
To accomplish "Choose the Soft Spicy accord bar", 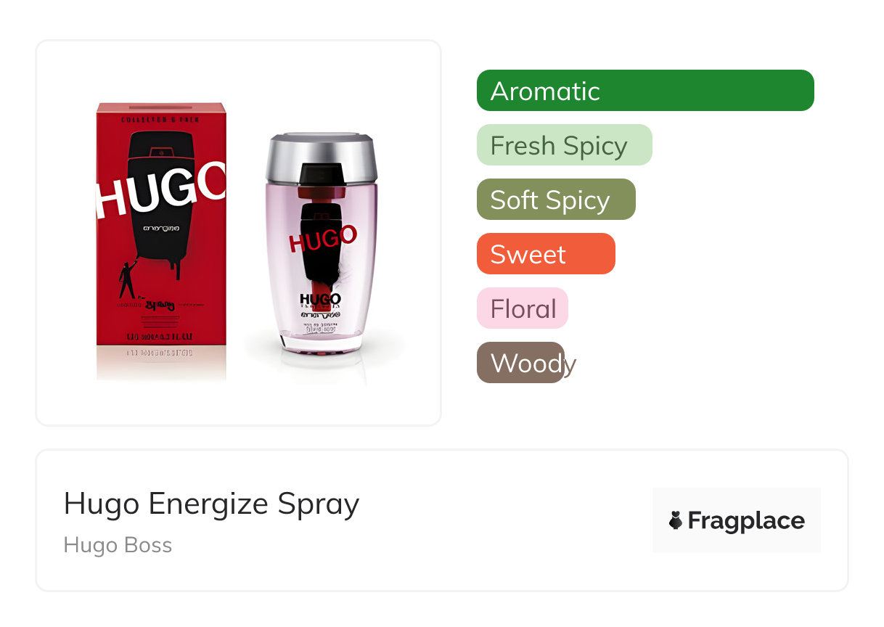I will (556, 200).
